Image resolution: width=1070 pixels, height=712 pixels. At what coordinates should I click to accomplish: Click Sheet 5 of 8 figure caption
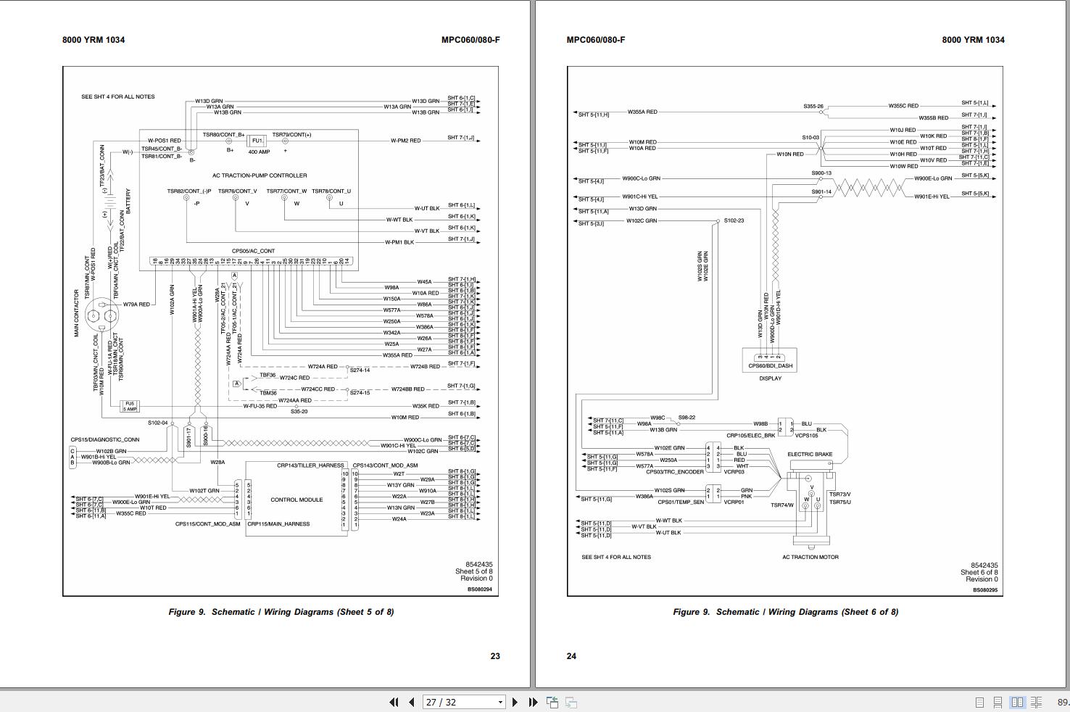(281, 612)
